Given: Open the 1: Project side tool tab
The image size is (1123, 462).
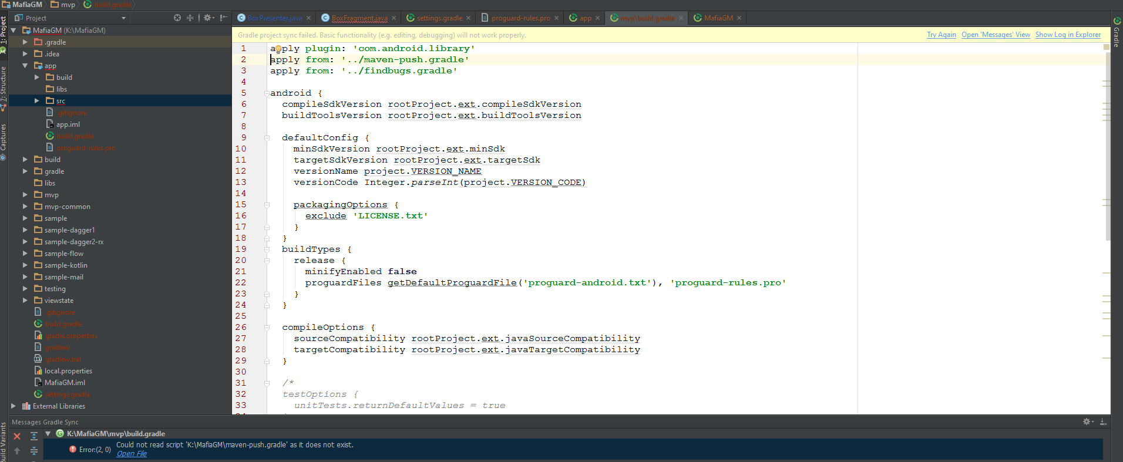Looking at the screenshot, I should click(4, 31).
